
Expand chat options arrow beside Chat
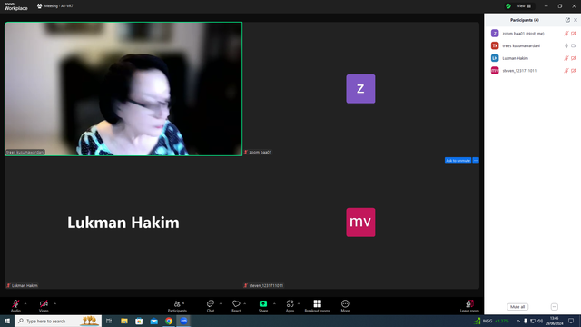click(x=221, y=303)
